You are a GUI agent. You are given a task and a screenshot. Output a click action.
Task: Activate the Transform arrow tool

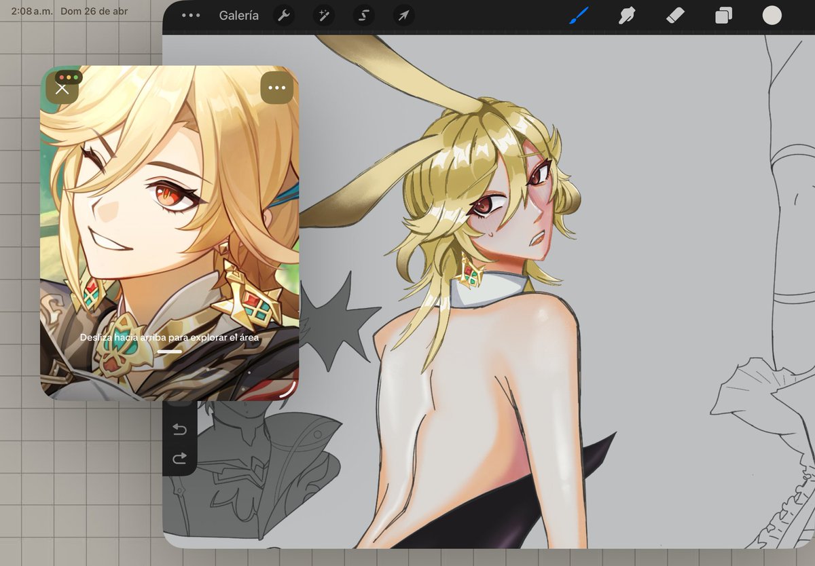404,16
